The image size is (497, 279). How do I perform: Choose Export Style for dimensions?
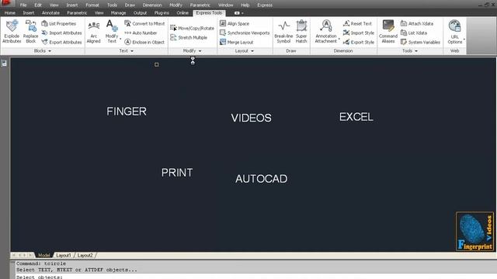[359, 42]
